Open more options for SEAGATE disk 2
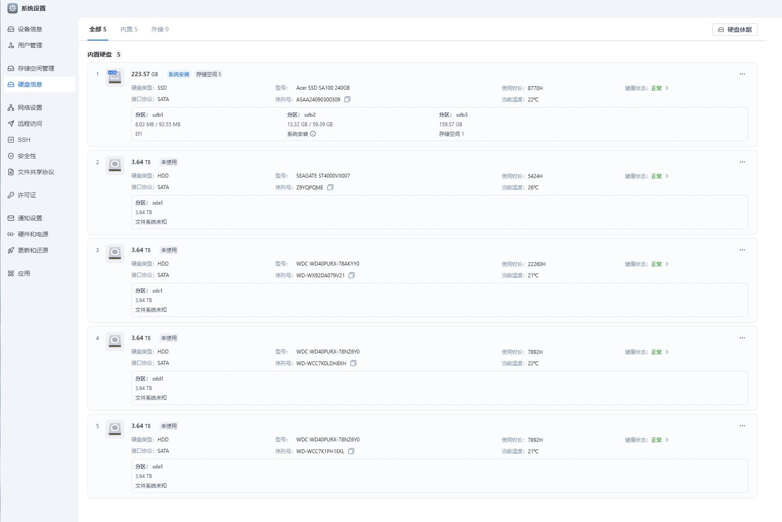This screenshot has height=522, width=782. [742, 162]
